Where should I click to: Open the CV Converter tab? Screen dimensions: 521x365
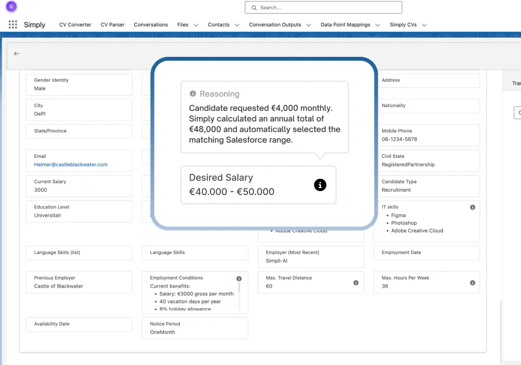pos(75,25)
